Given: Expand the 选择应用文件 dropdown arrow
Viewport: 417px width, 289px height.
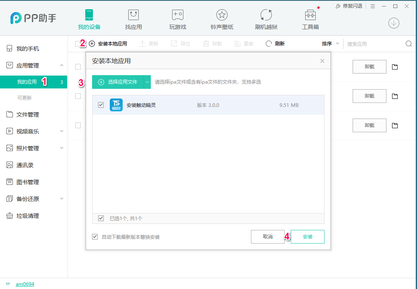Looking at the screenshot, I should (x=148, y=82).
